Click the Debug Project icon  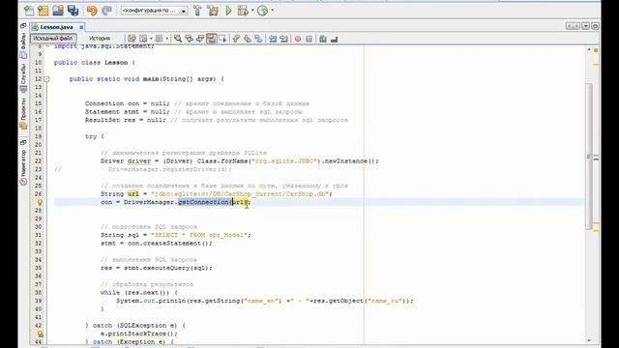pyautogui.click(x=243, y=11)
